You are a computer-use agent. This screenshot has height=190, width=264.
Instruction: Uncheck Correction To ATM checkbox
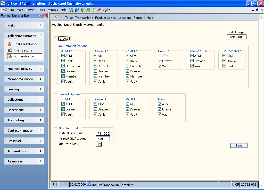click(224, 56)
